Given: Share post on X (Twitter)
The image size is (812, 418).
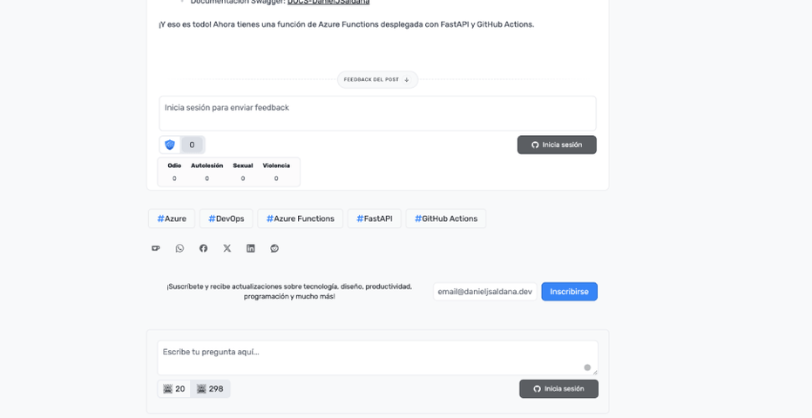Looking at the screenshot, I should click(x=227, y=248).
